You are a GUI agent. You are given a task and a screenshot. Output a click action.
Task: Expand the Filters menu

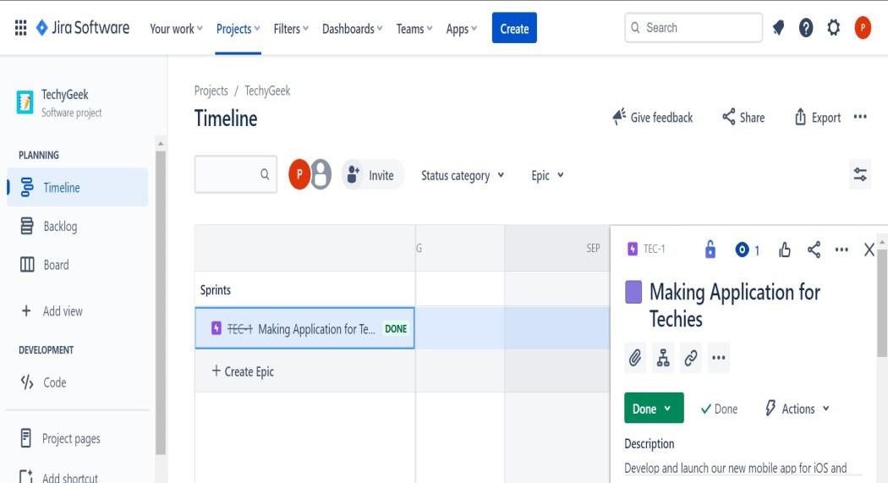coord(291,28)
